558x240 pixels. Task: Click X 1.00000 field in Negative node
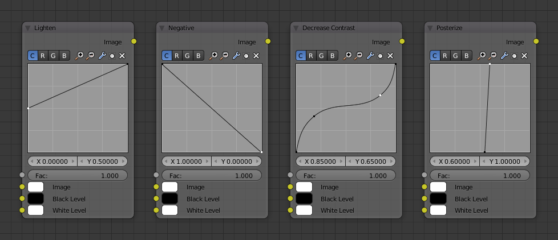187,162
